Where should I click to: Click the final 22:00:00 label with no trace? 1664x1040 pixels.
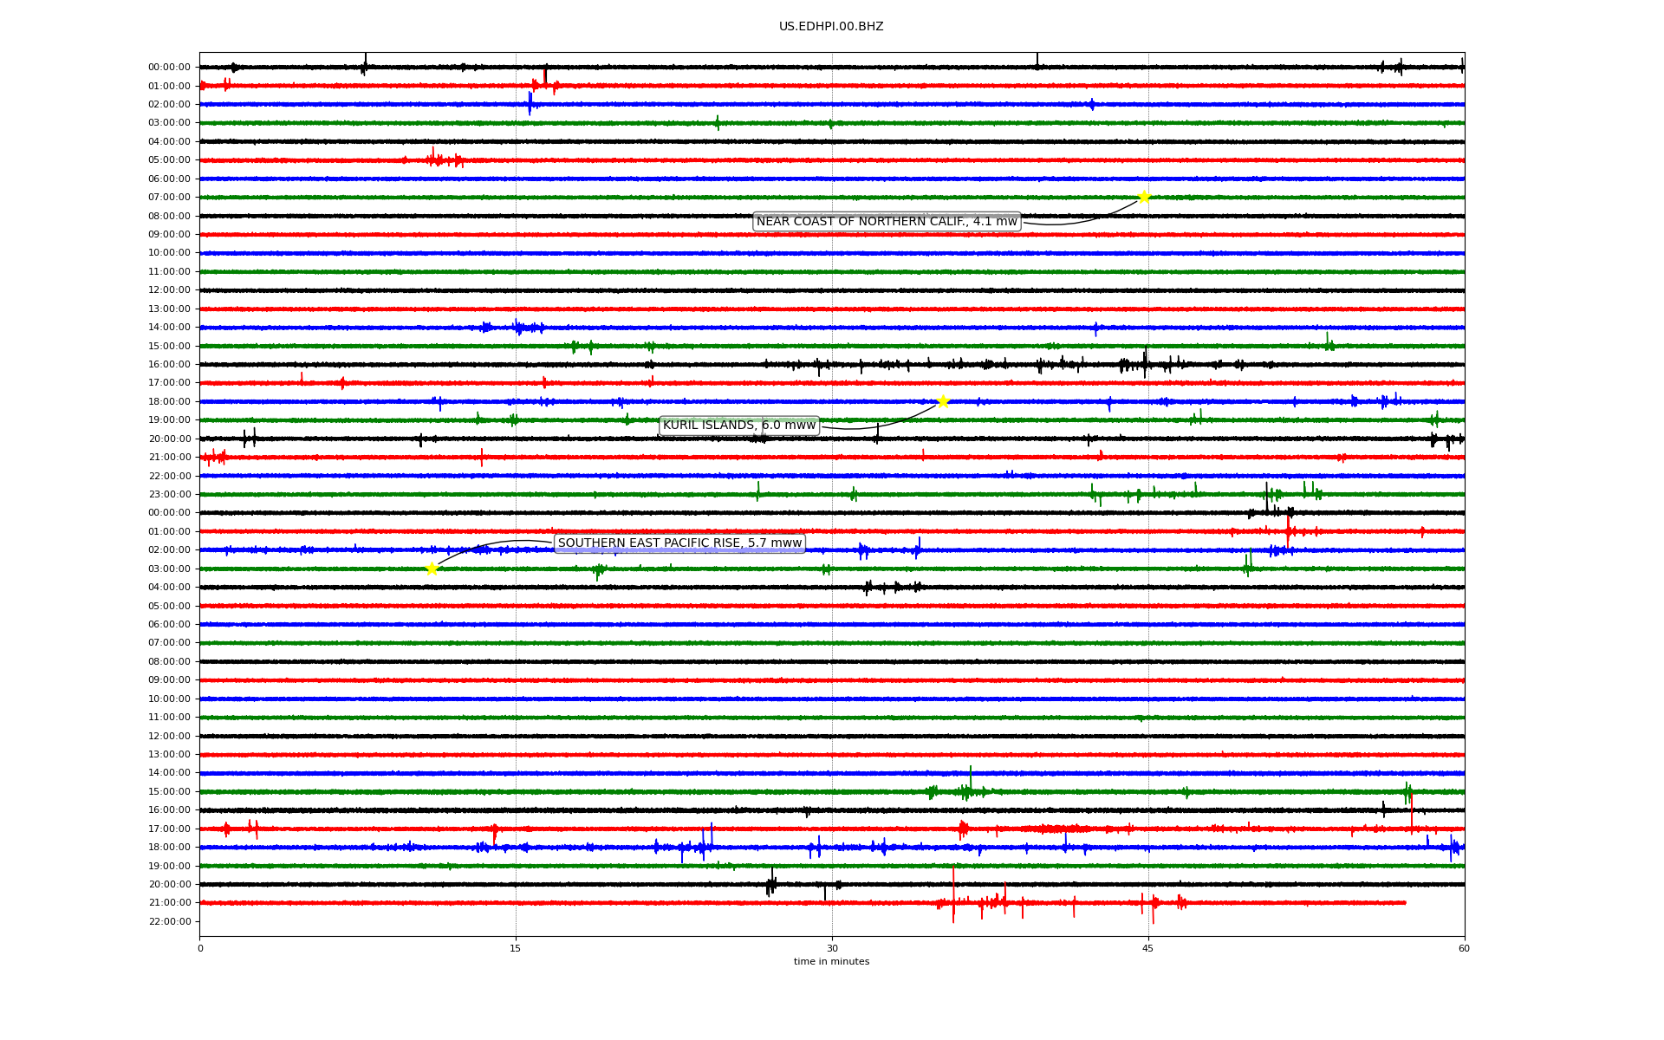tap(169, 921)
